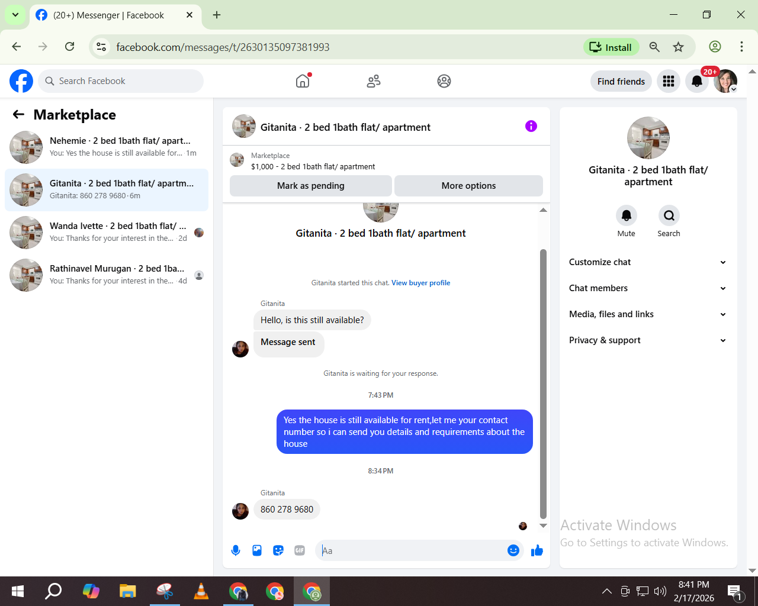Open the tab search dropdown arrow
The image size is (758, 606).
(x=15, y=15)
